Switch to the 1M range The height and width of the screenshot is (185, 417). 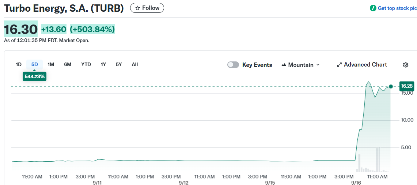[x=51, y=64]
